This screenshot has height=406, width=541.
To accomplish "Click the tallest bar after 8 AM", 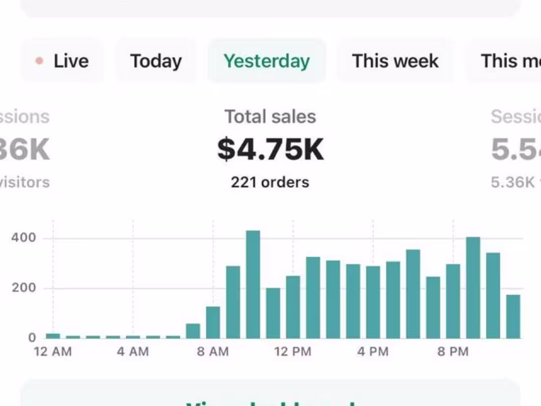I will point(253,285).
